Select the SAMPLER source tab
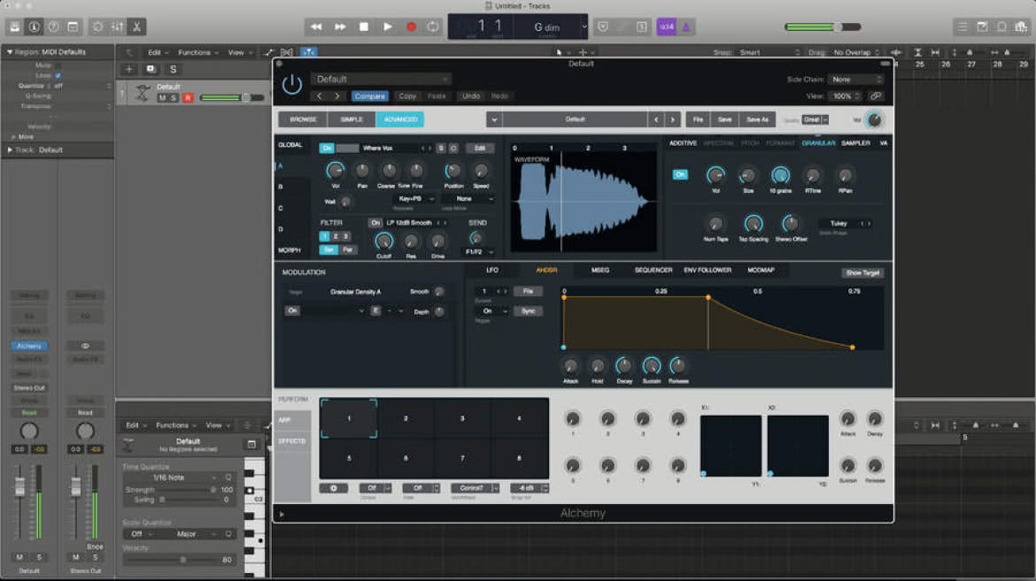The height and width of the screenshot is (581, 1036). pos(855,143)
